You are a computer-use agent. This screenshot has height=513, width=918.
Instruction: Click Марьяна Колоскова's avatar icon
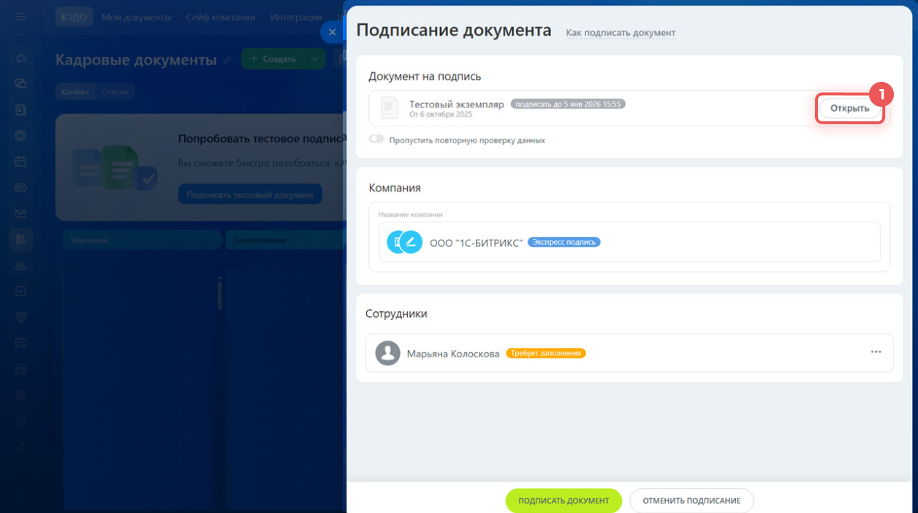click(387, 353)
